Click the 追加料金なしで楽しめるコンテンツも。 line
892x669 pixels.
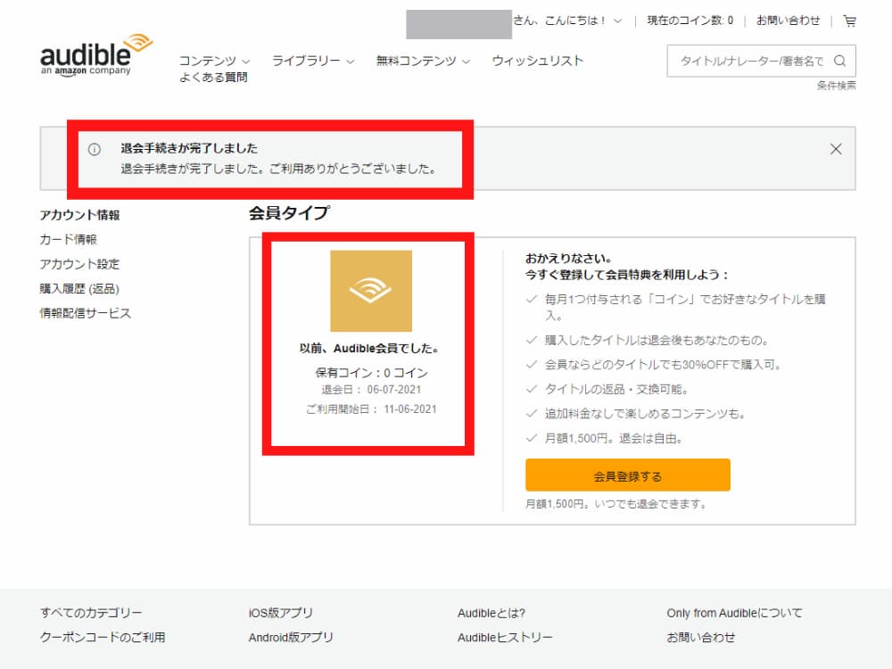point(646,414)
